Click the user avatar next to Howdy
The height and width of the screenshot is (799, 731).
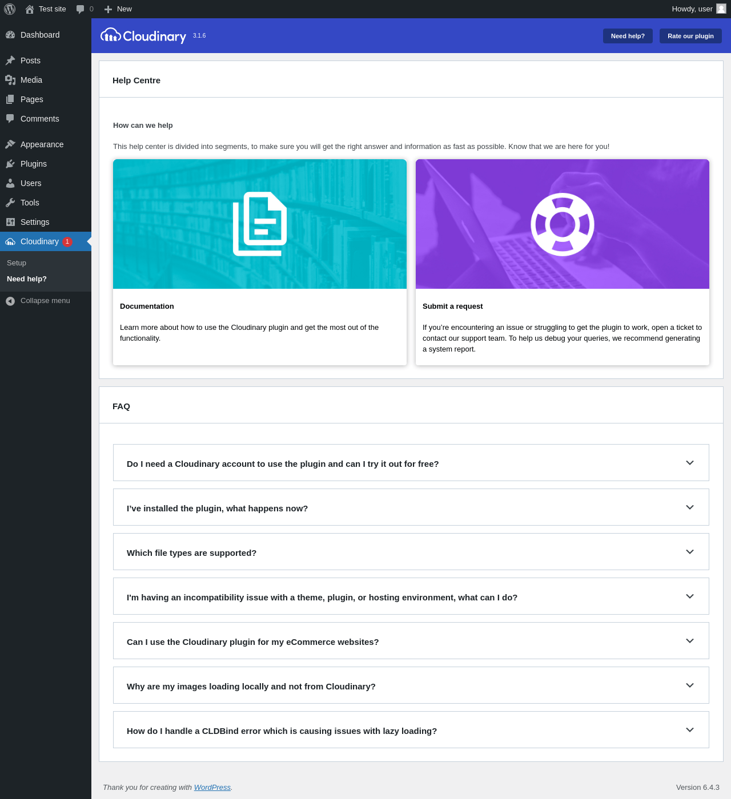(x=721, y=9)
